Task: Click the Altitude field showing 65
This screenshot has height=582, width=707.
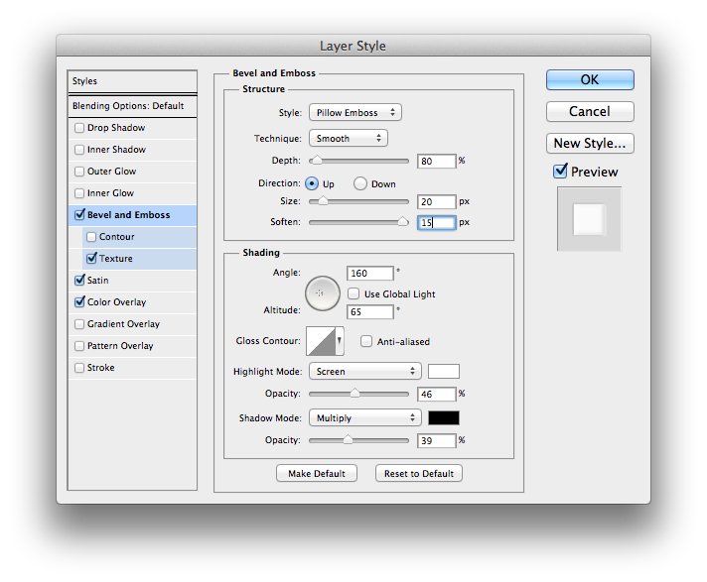Action: click(x=370, y=311)
